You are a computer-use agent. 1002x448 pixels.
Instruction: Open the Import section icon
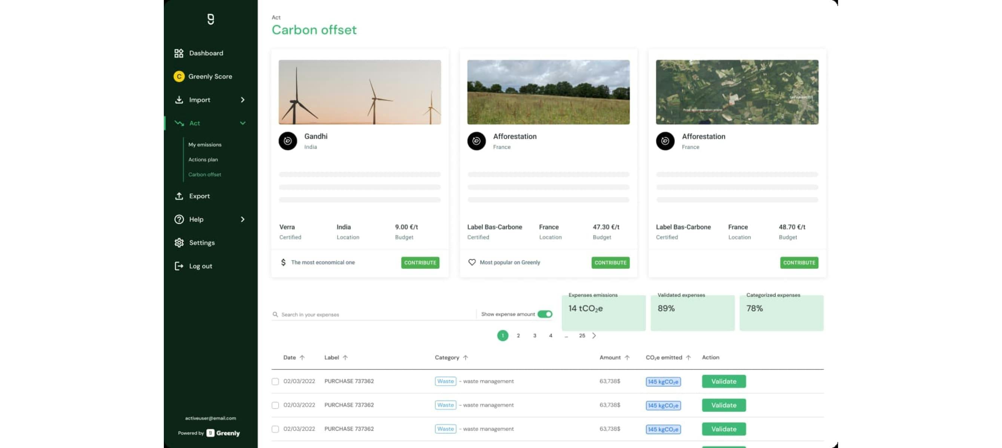(x=179, y=100)
